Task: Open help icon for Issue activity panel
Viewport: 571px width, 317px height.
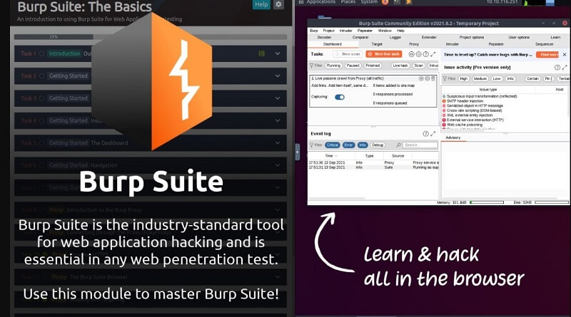Action: (557, 67)
